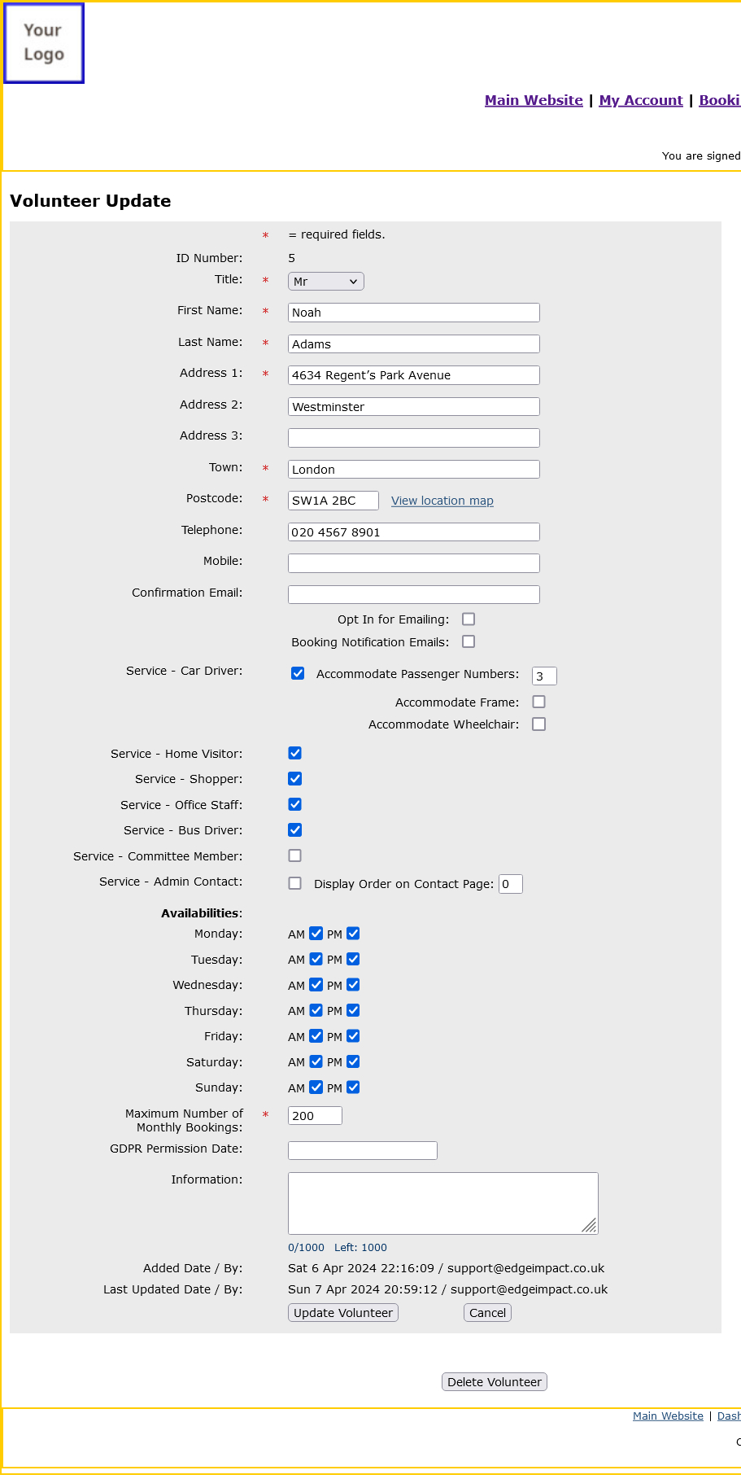Check the Accommodate Frame box
741x1479 pixels.
pos(538,702)
